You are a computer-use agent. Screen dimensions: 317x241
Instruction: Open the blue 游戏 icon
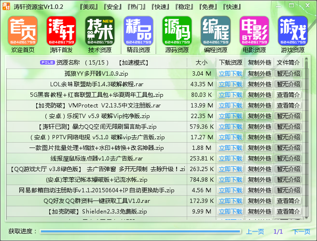point(293,30)
